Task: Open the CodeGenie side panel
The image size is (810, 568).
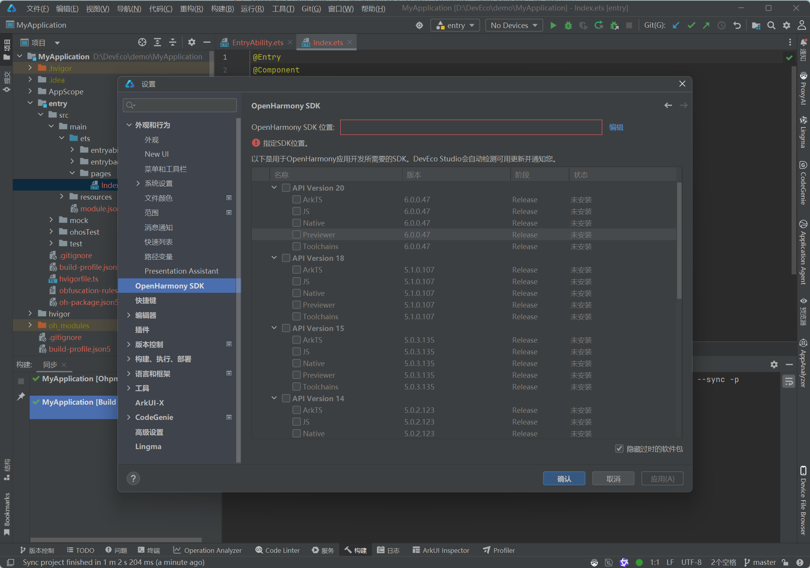Action: [803, 183]
